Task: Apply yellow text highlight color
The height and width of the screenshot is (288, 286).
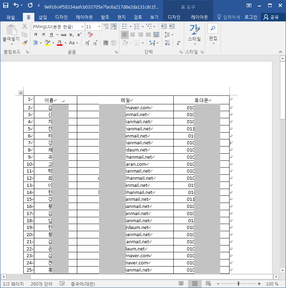Action: coord(48,43)
